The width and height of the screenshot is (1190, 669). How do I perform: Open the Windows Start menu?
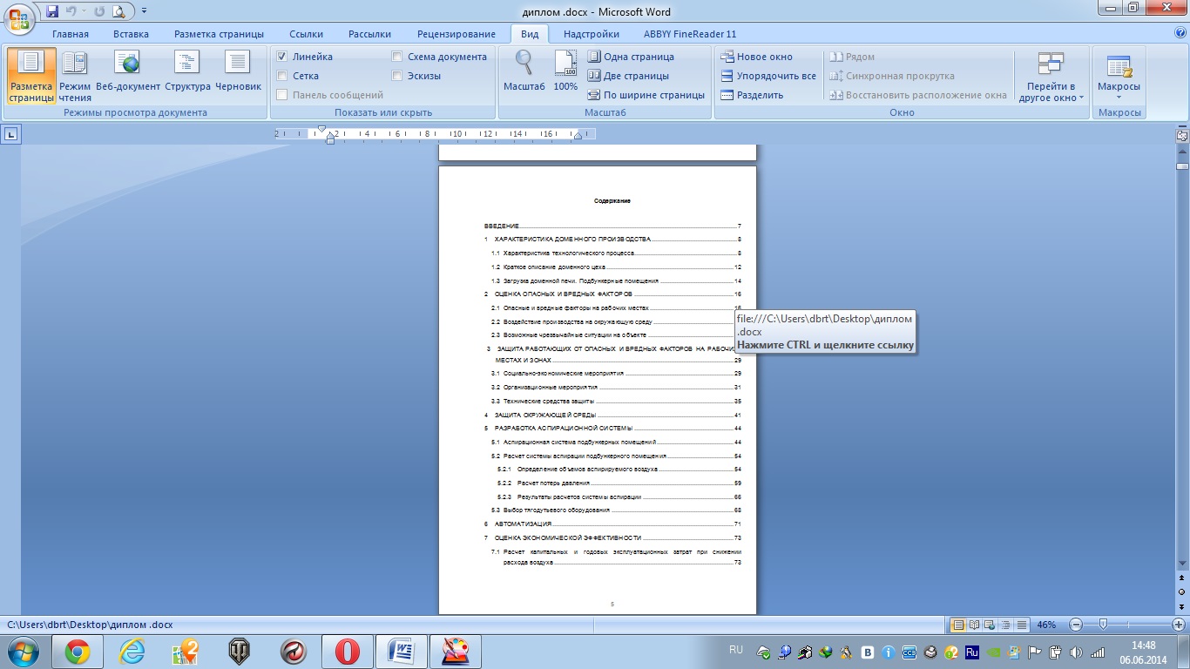(22, 652)
